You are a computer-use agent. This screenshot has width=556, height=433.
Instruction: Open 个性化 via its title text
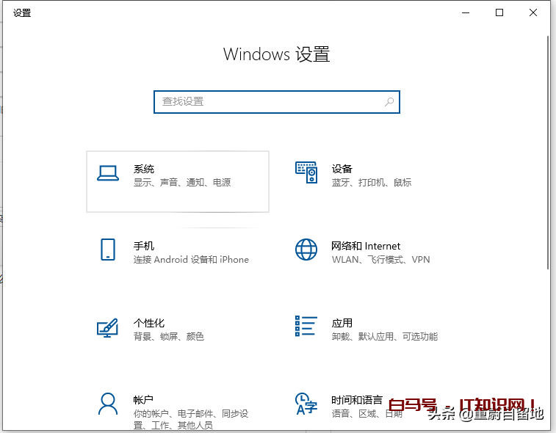pyautogui.click(x=149, y=323)
